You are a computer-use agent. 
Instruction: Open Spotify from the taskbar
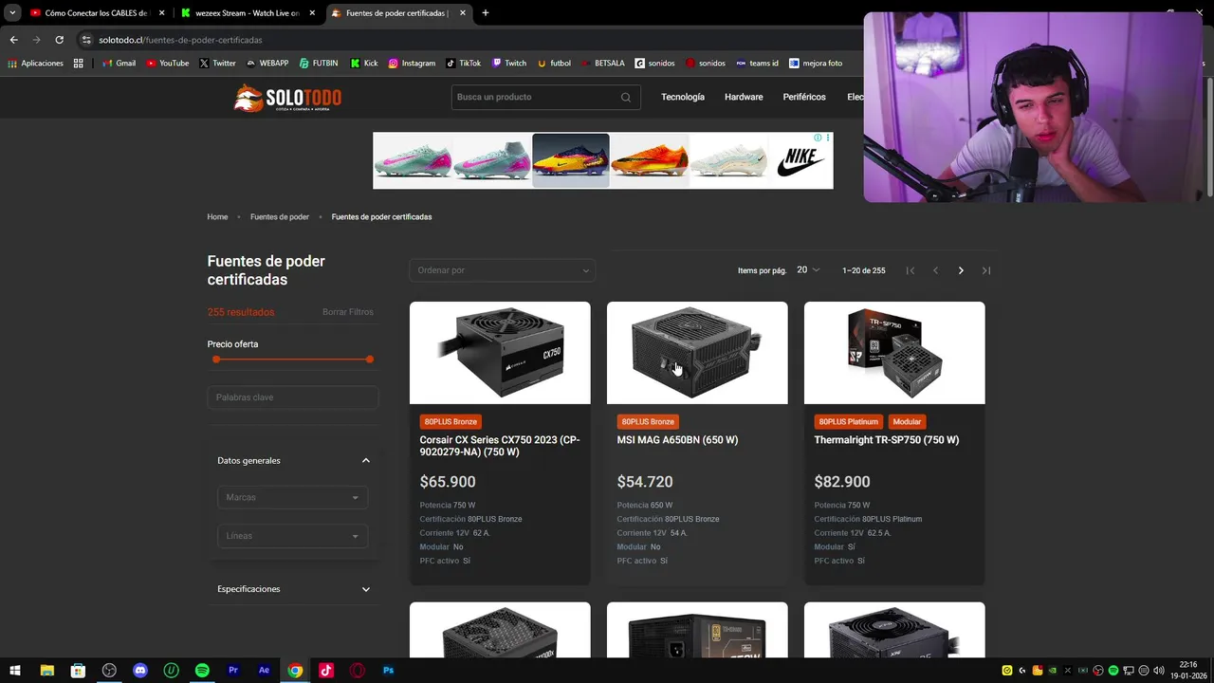(202, 671)
